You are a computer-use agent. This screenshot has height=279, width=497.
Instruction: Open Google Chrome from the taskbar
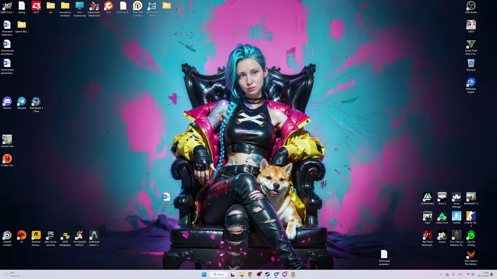250,274
